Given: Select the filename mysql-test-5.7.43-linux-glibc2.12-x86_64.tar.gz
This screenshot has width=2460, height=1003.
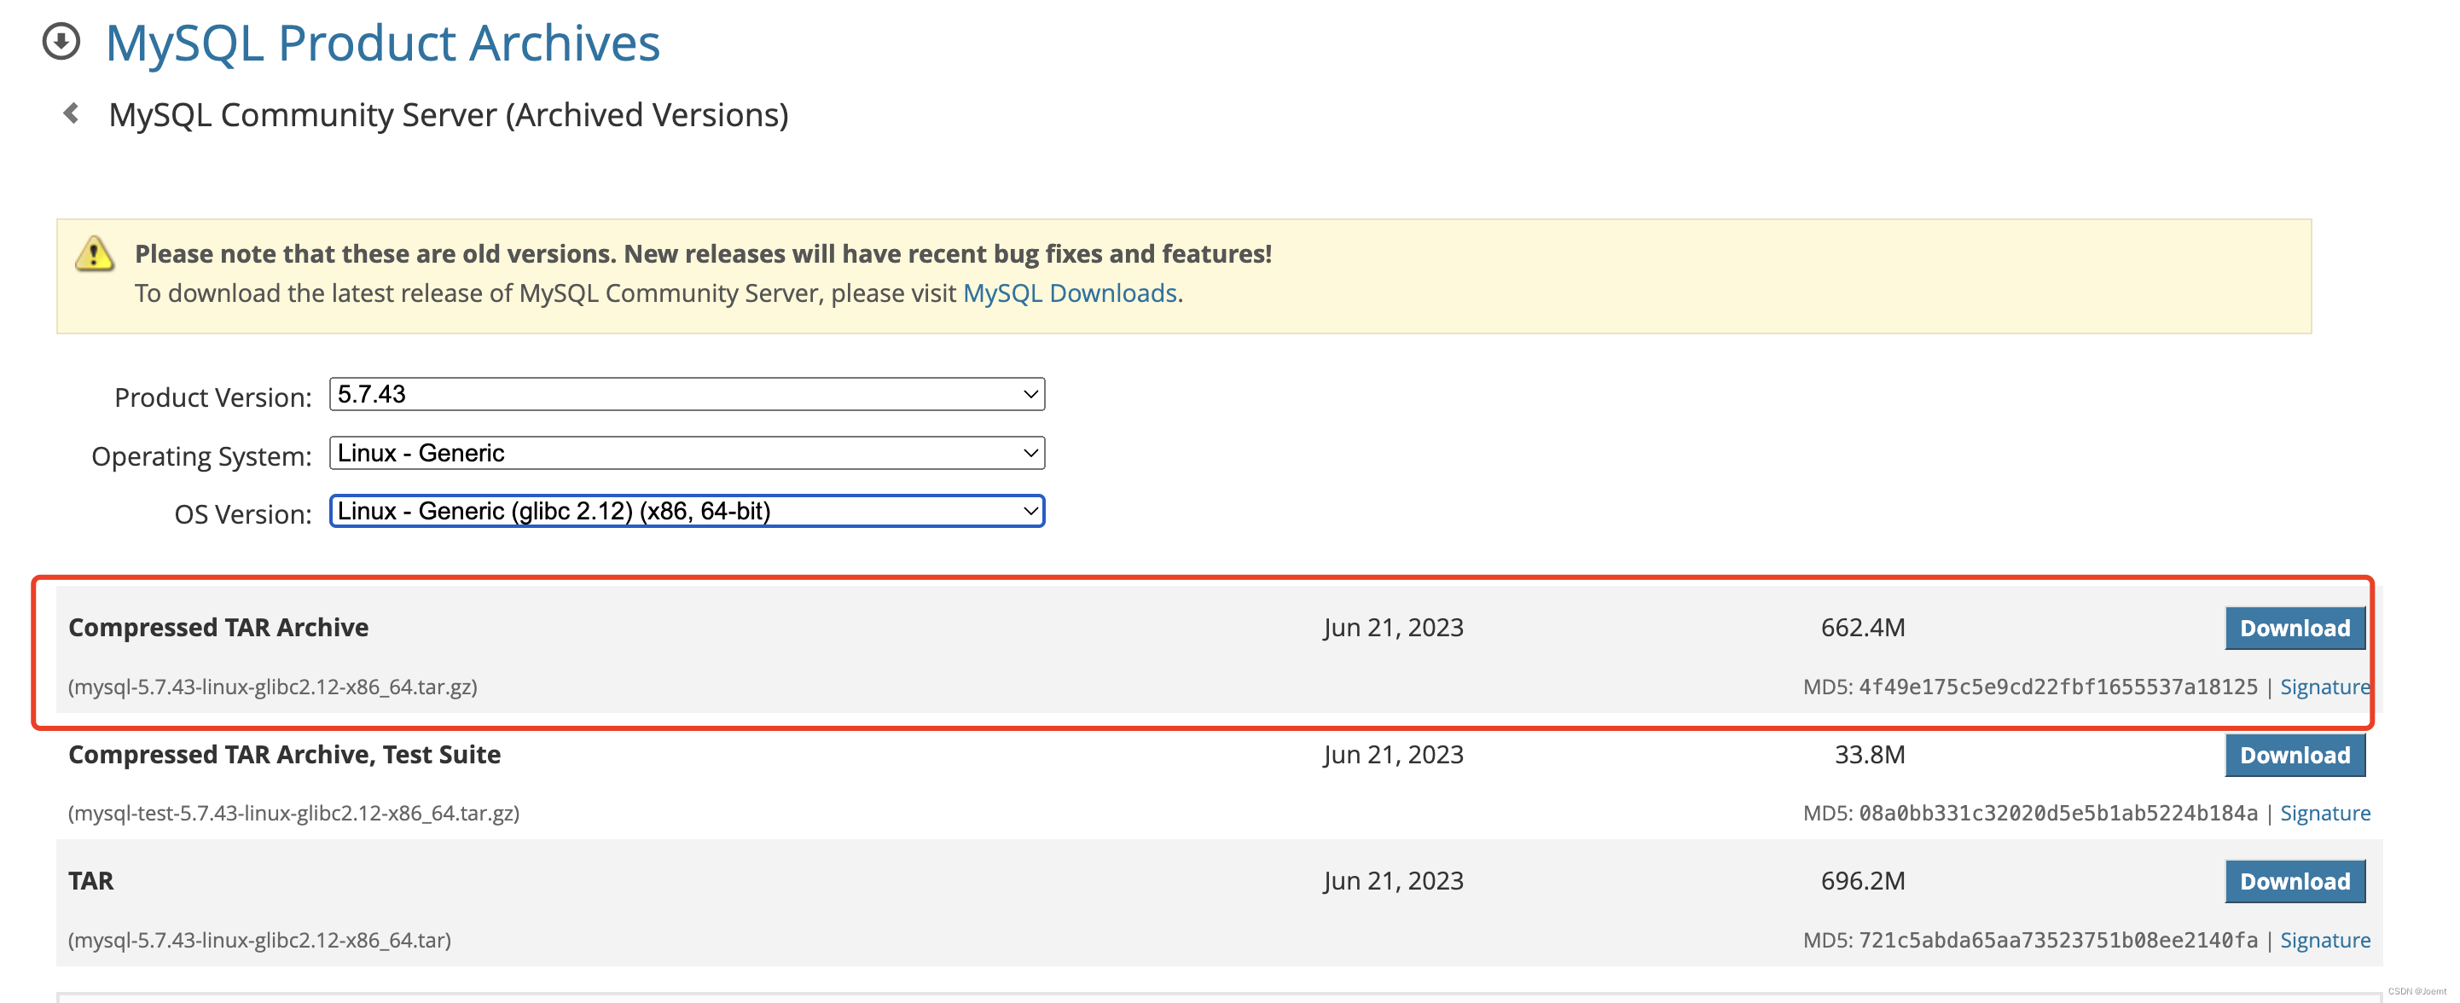Looking at the screenshot, I should [293, 812].
